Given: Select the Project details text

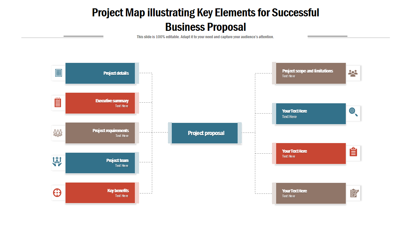Looking at the screenshot, I should point(116,73).
